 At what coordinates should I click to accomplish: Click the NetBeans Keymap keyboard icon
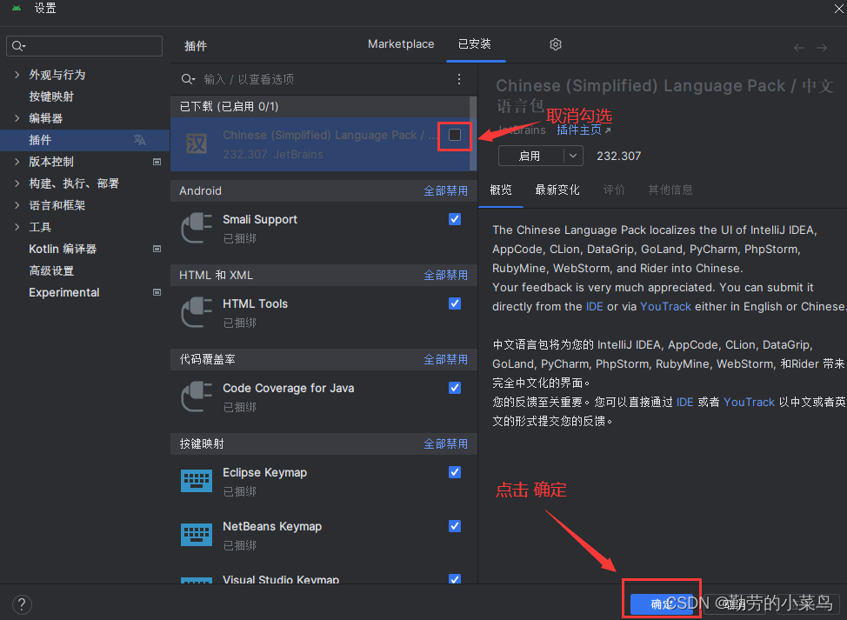click(x=196, y=535)
